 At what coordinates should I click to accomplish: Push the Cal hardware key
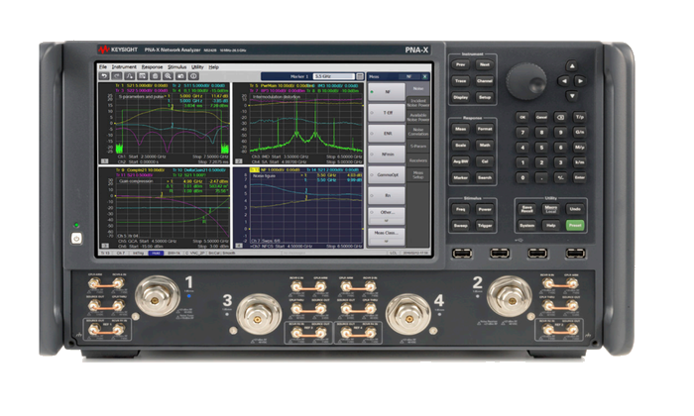[x=485, y=161]
